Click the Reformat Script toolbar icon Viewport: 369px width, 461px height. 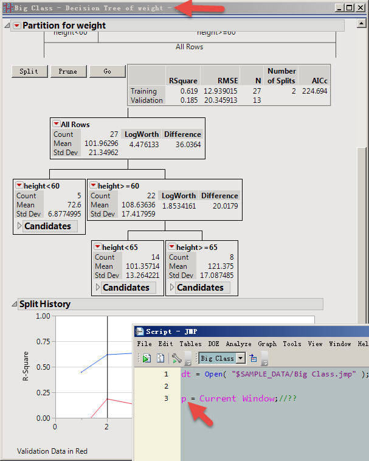pyautogui.click(x=160, y=358)
